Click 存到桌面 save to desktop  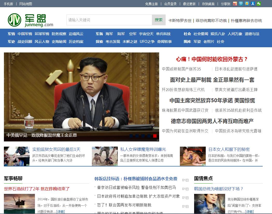208,4
